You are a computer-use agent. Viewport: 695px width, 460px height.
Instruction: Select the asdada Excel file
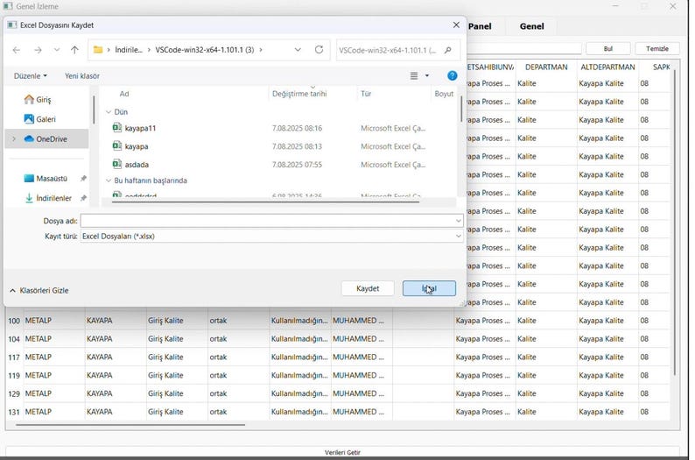[x=137, y=165]
